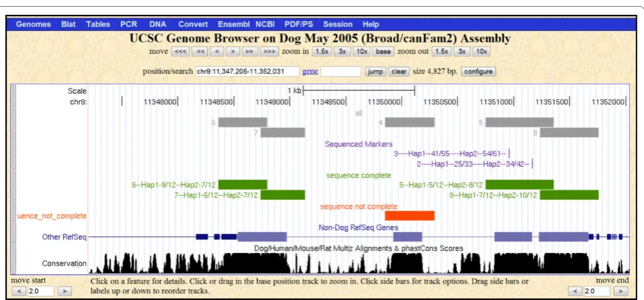Click the clear button
644x300 pixels.
[x=399, y=71]
